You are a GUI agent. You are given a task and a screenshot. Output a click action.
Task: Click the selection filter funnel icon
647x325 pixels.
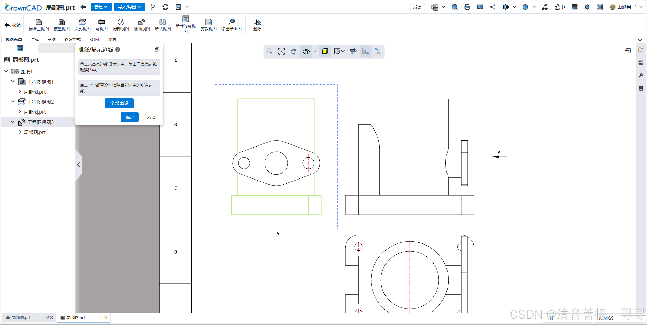click(353, 51)
